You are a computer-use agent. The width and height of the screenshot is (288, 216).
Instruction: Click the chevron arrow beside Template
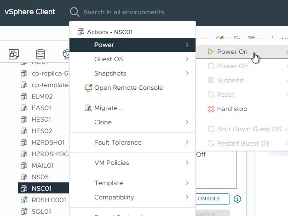187,183
